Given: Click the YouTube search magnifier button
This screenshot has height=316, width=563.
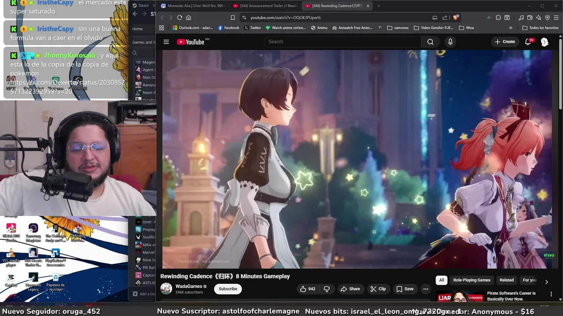Looking at the screenshot, I should tap(430, 42).
